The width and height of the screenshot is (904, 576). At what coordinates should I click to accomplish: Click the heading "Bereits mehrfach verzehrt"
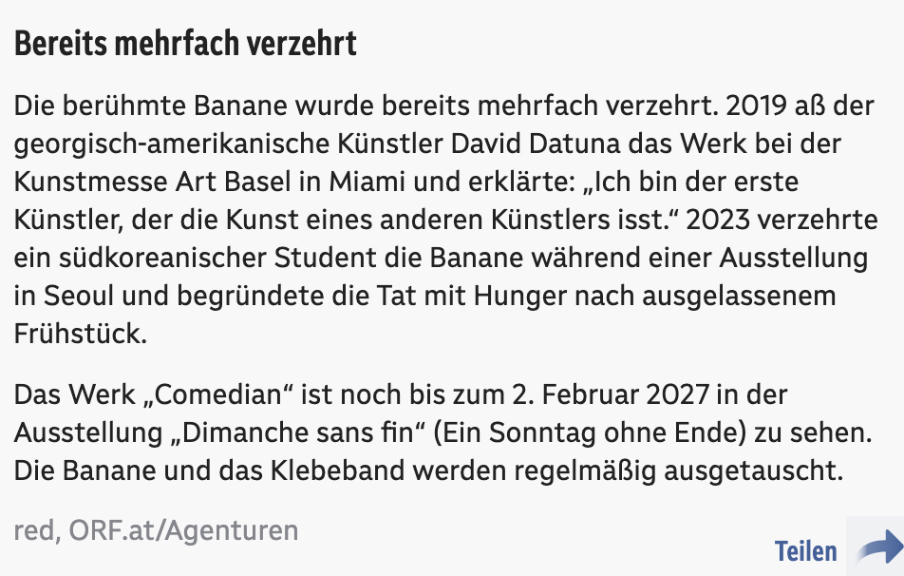click(185, 44)
